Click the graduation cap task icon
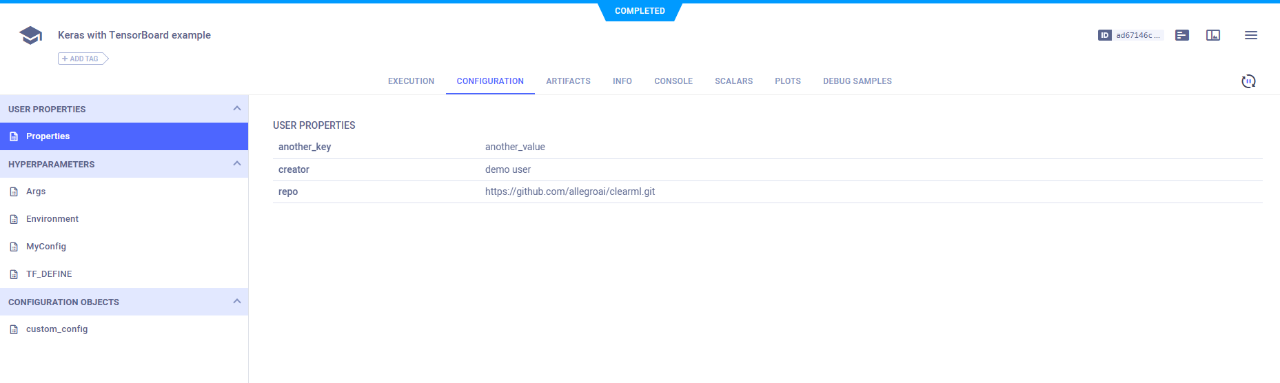This screenshot has height=383, width=1280. [30, 35]
